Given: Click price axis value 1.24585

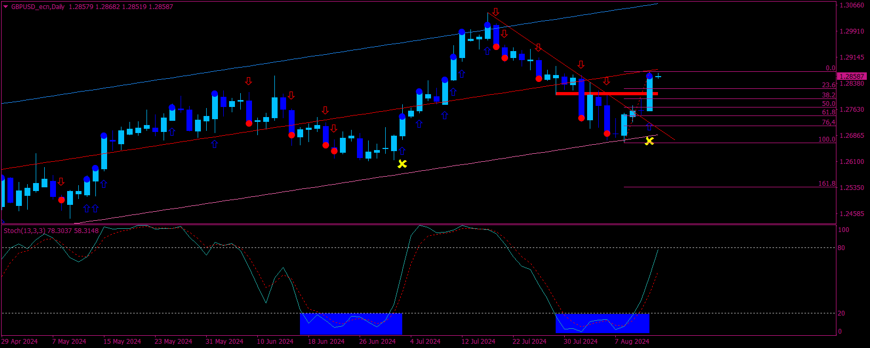Looking at the screenshot, I should pyautogui.click(x=852, y=214).
